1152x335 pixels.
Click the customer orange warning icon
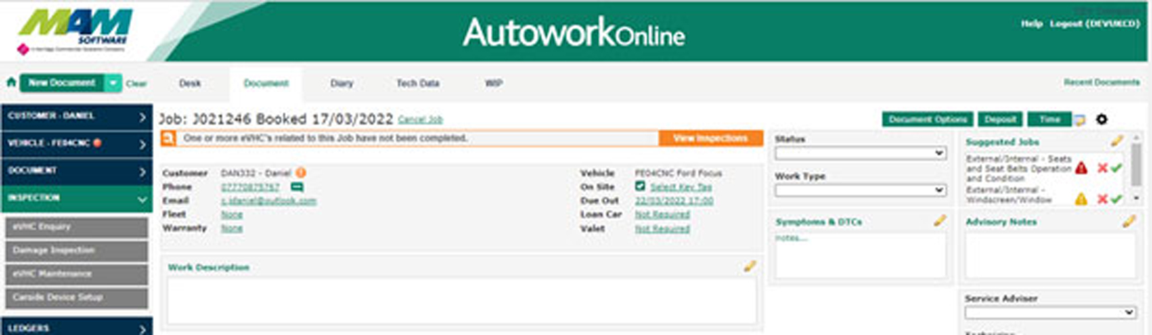pyautogui.click(x=300, y=173)
